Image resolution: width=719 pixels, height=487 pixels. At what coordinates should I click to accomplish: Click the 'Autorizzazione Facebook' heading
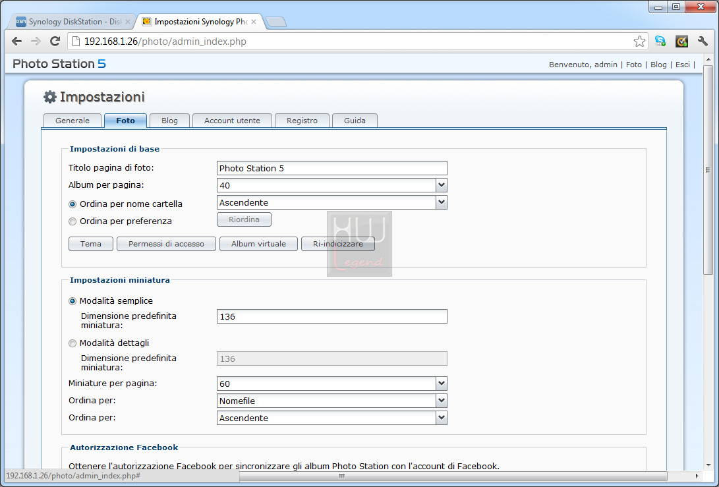(124, 447)
